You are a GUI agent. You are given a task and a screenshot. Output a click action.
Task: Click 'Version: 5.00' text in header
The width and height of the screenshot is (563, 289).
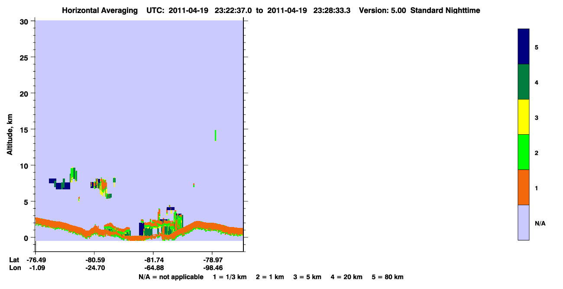coord(382,10)
